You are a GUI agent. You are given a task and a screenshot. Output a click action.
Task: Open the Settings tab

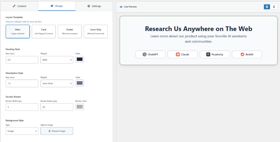94,6
